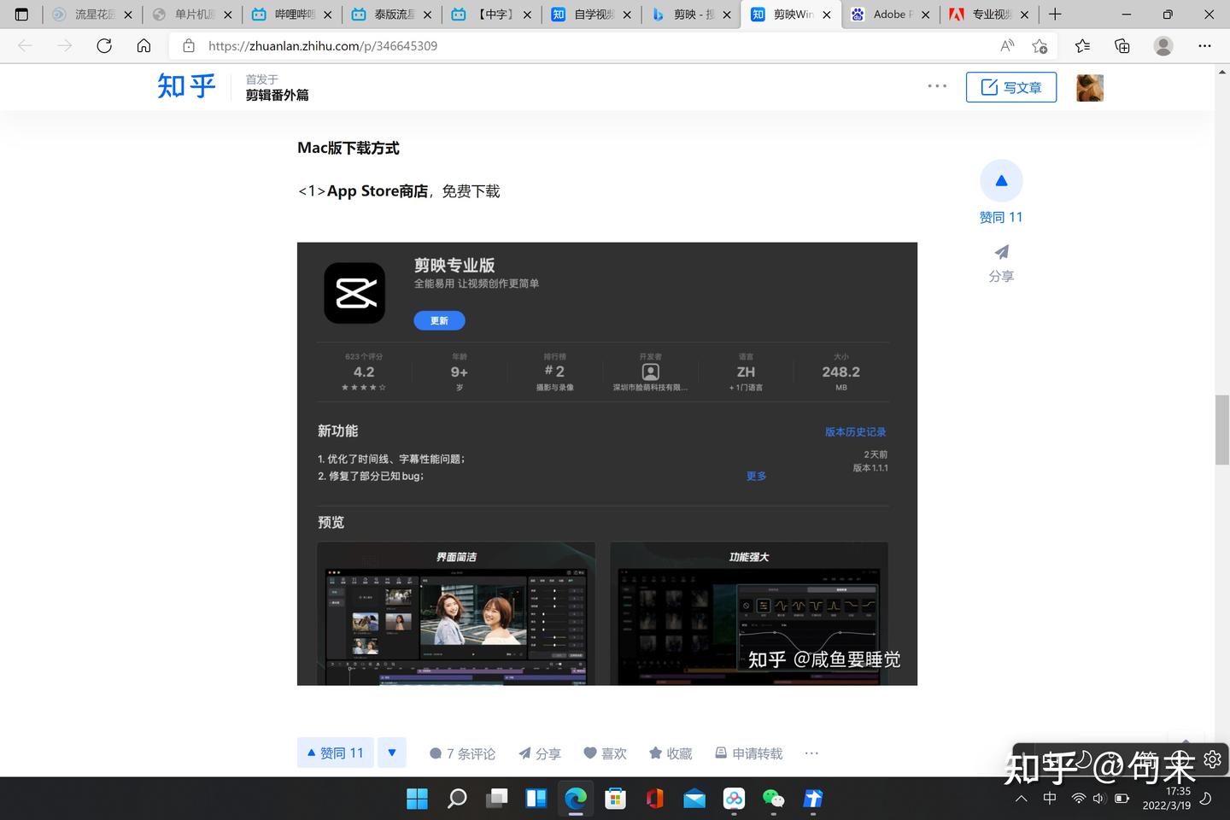Open Wi-Fi network quick settings
This screenshot has height=820, width=1230.
coord(1079,799)
